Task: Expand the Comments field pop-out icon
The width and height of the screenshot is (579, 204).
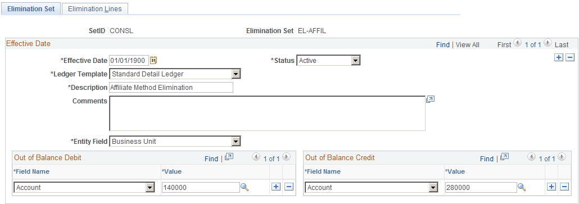Action: 430,99
